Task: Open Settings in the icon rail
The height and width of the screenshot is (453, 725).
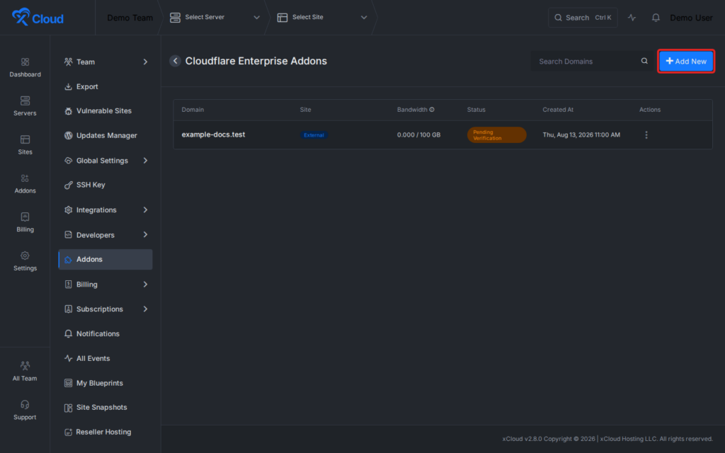Action: (x=25, y=261)
